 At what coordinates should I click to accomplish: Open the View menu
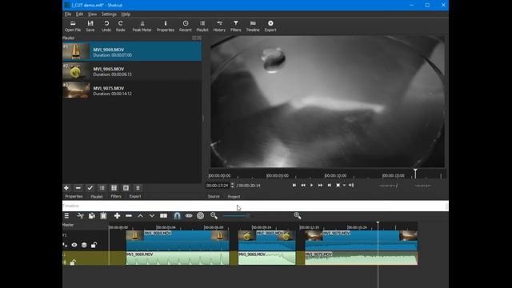click(x=92, y=14)
